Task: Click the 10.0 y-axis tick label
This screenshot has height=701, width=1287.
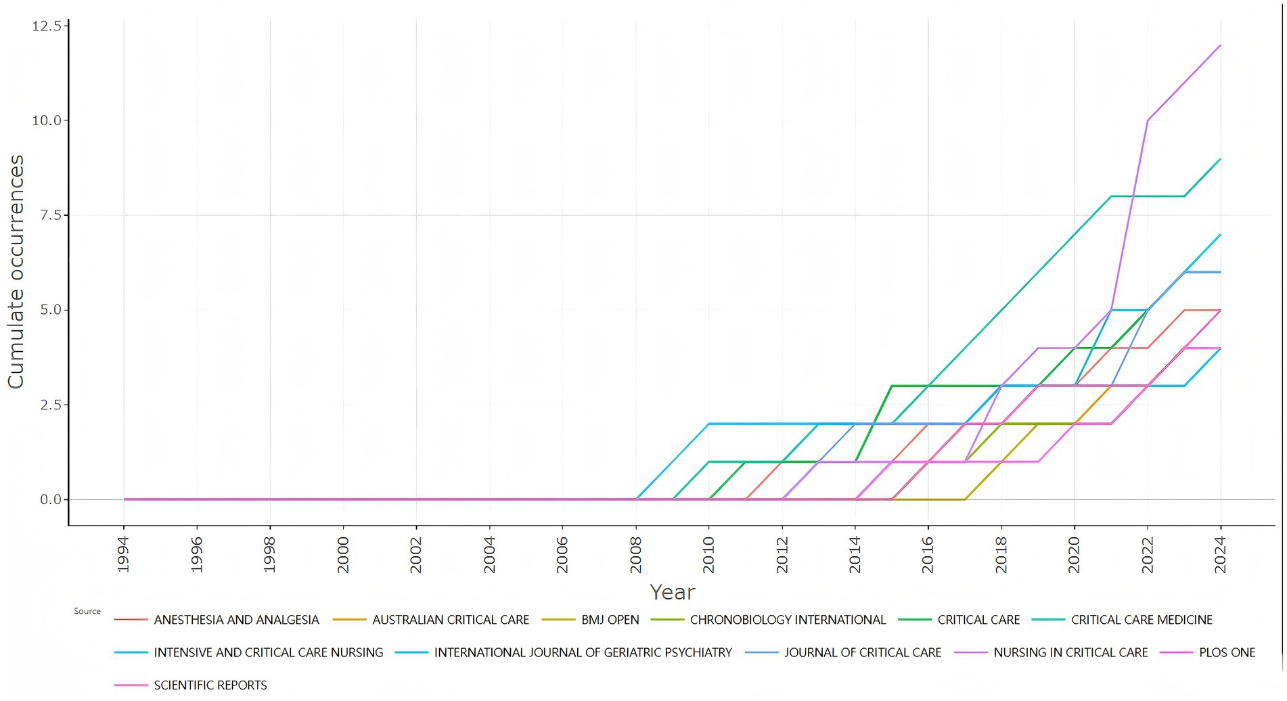Action: click(x=47, y=120)
